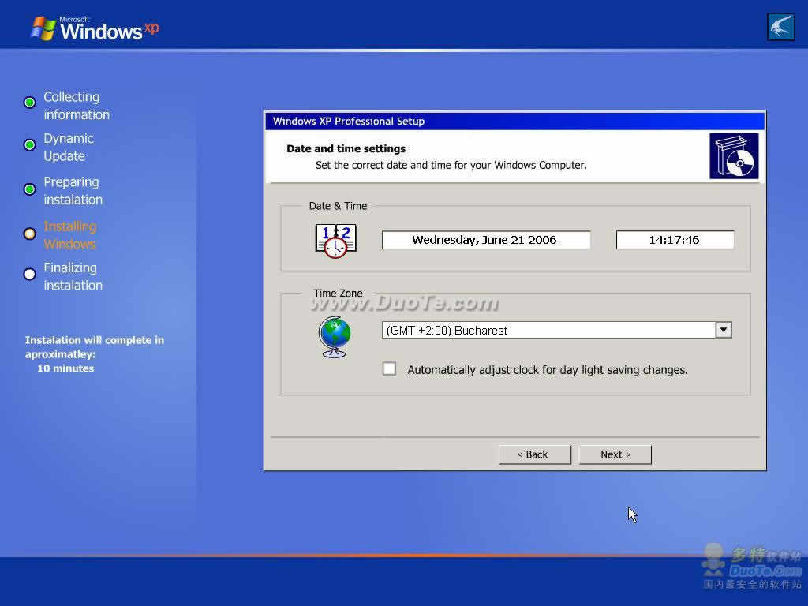This screenshot has height=606, width=808.
Task: Click the setup CD box icon
Action: click(734, 156)
